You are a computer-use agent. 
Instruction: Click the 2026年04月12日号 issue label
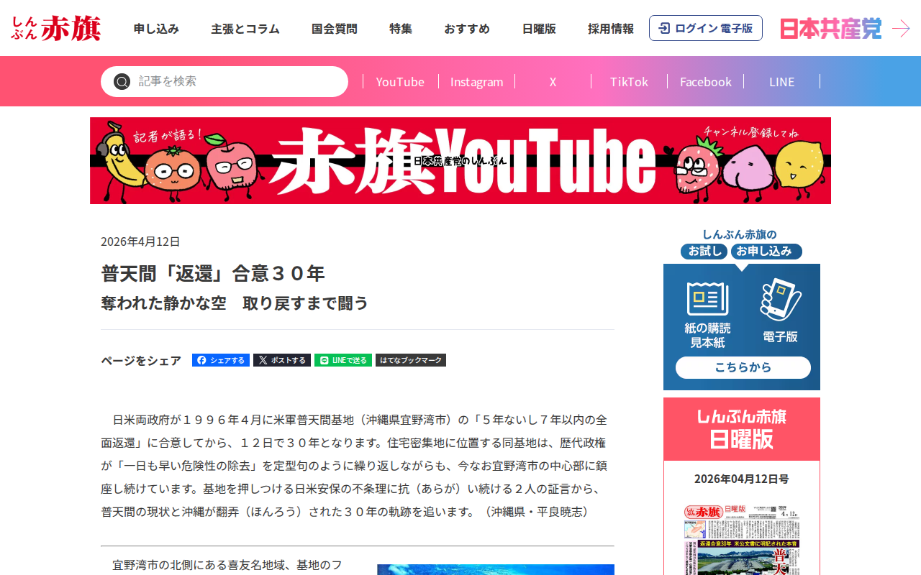742,479
